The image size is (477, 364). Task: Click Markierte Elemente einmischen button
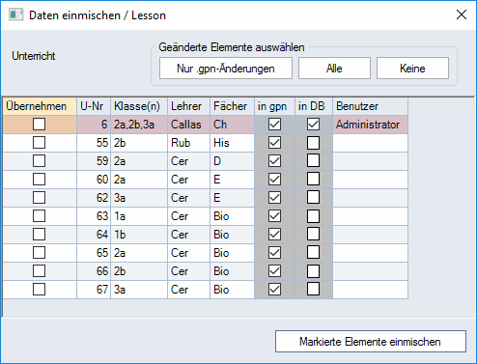point(371,341)
